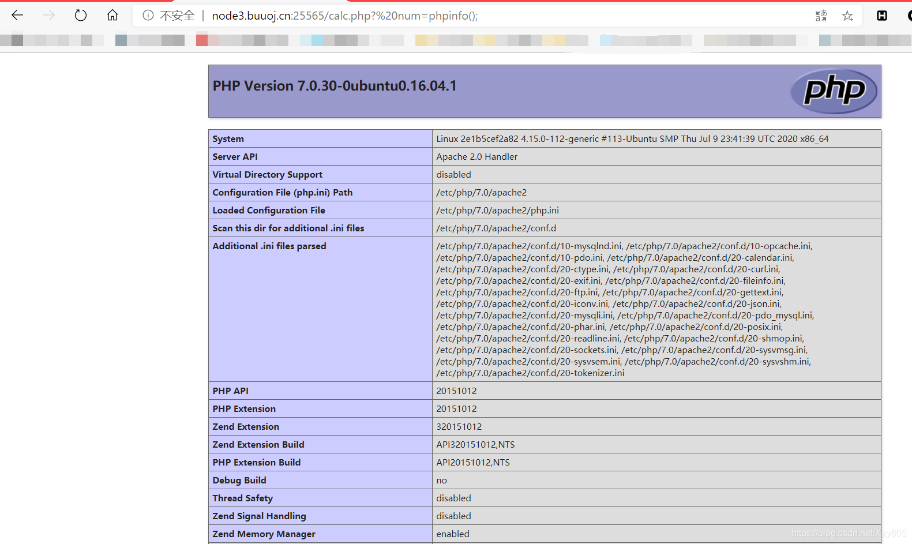Select the Debug Build label

point(239,481)
